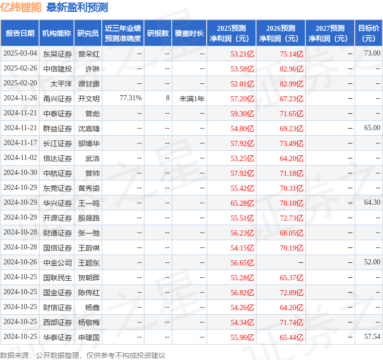
Task: Select institution cell 中信建投
Action: [x=58, y=69]
